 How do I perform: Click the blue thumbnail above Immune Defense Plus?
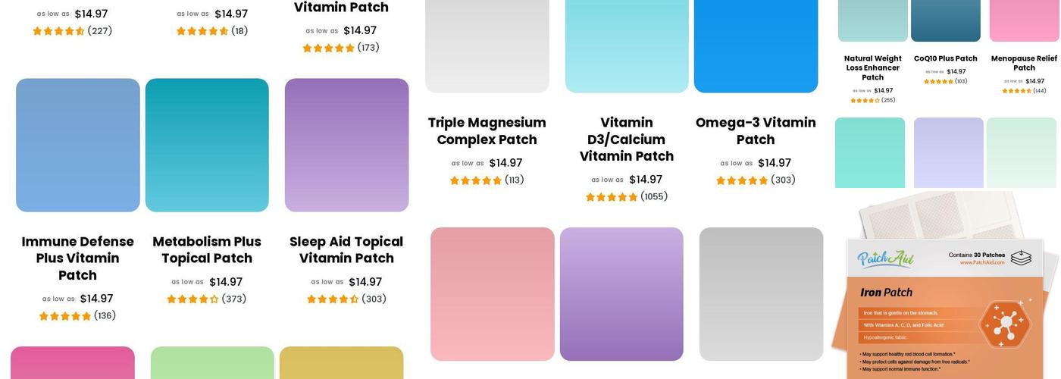tap(78, 145)
